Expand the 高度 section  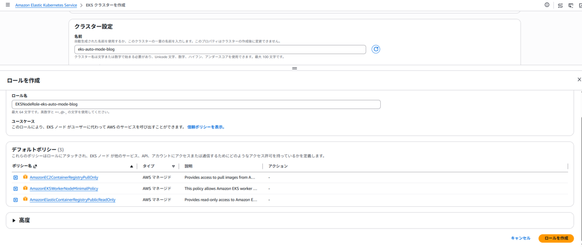point(21,220)
